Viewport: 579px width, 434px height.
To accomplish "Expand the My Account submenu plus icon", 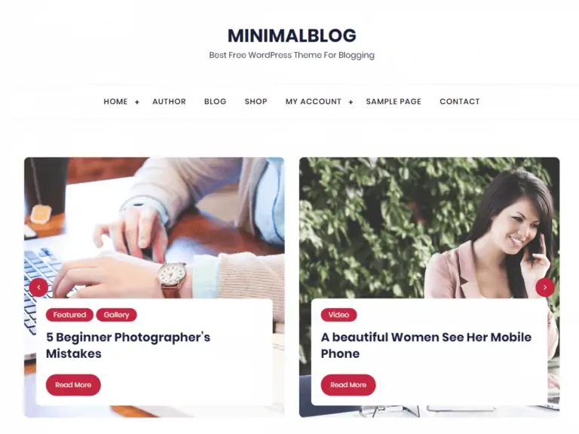I will point(351,102).
